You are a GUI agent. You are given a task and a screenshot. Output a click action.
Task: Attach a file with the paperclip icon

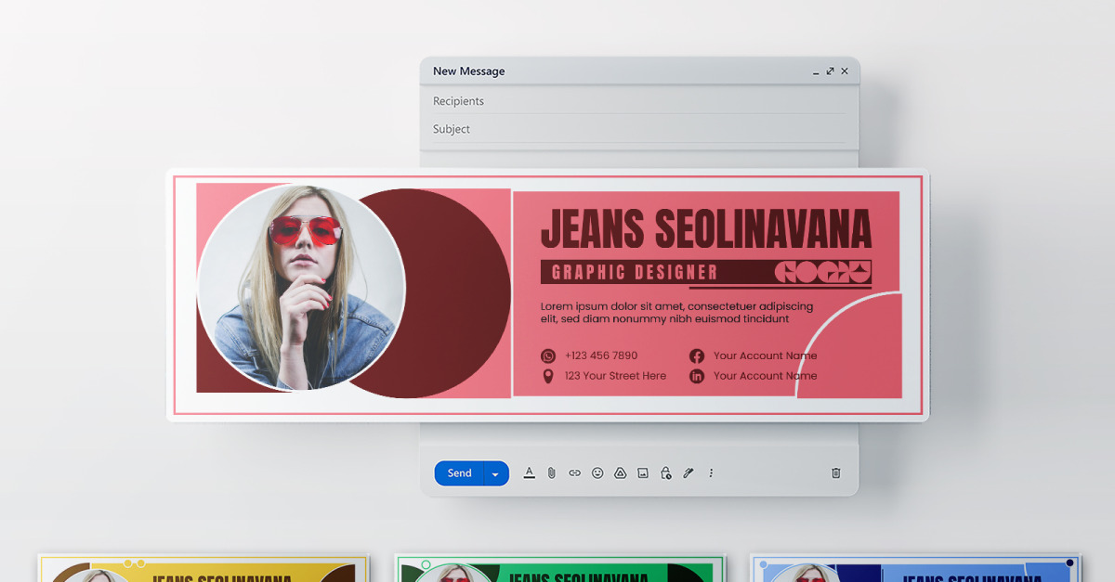click(551, 472)
